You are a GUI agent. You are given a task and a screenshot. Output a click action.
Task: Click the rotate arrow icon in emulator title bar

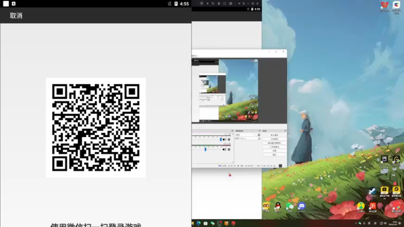coord(213,4)
